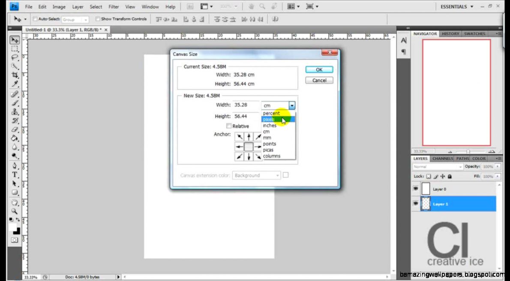Open the layer blend mode Normal dropdown

click(x=438, y=167)
